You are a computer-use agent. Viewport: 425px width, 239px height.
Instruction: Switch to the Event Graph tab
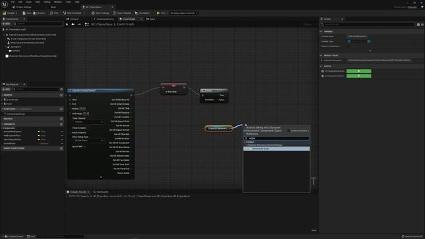pos(129,19)
